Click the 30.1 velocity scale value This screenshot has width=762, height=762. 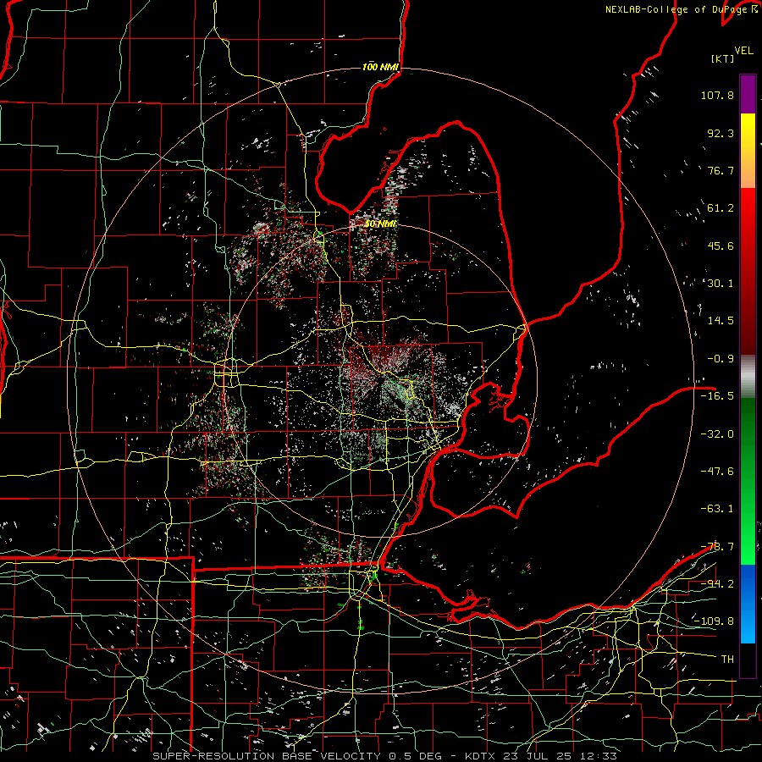pos(721,284)
